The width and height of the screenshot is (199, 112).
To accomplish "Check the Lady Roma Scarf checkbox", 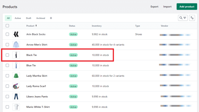I will [x=7, y=86].
